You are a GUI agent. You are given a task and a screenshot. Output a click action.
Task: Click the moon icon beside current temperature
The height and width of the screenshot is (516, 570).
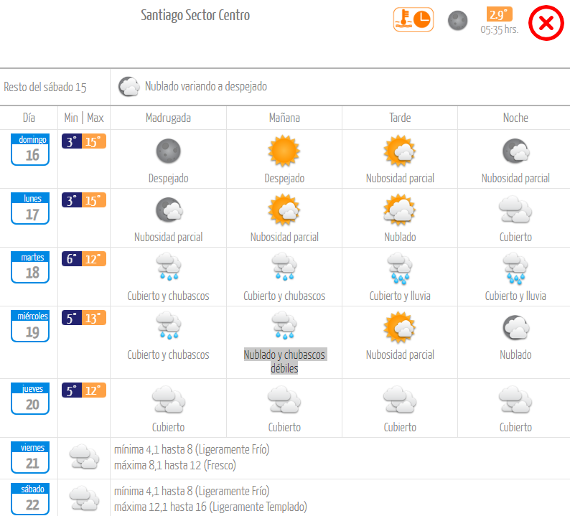458,20
